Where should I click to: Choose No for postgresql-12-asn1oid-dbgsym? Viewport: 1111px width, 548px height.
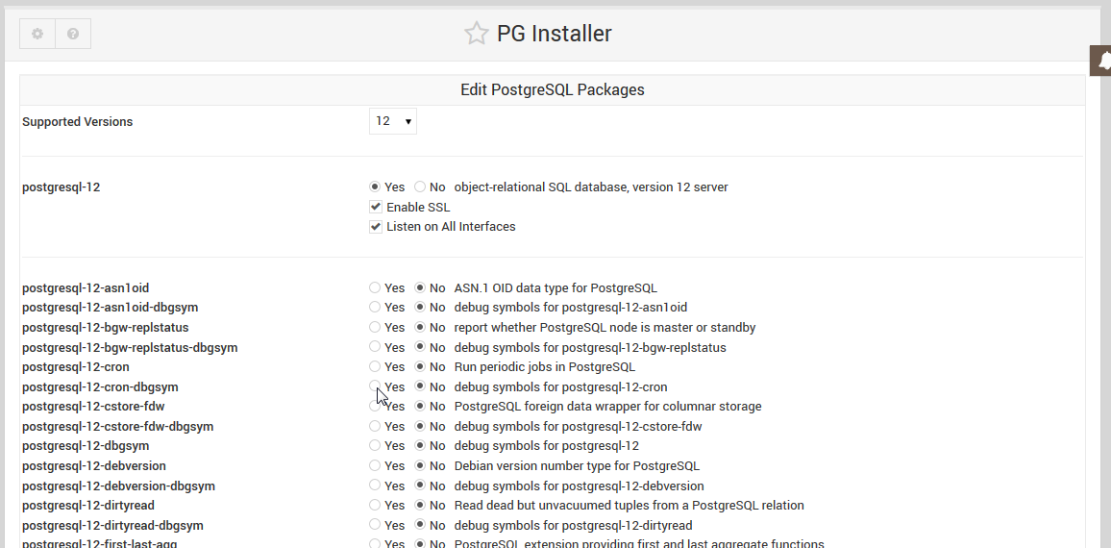420,308
